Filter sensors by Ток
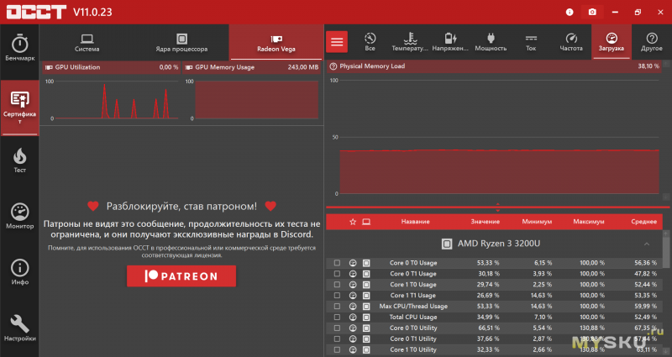Viewport: 672px width, 357px height. tap(531, 41)
